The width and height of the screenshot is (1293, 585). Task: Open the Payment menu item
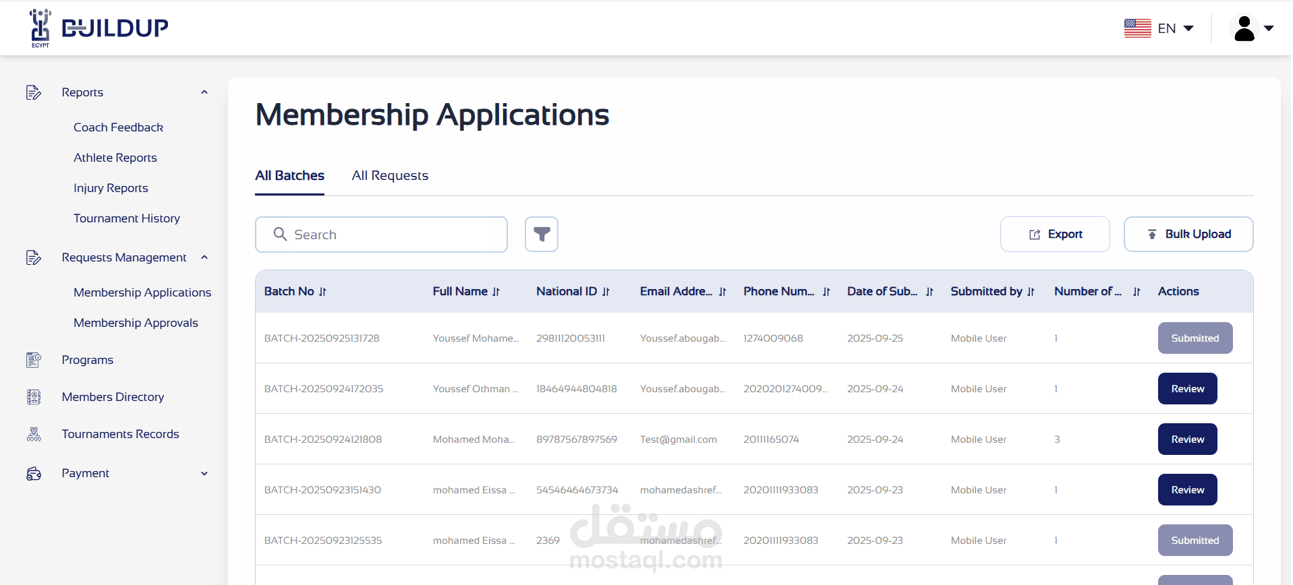[85, 473]
